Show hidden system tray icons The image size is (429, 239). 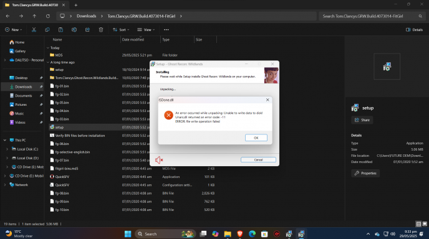pos(368,234)
